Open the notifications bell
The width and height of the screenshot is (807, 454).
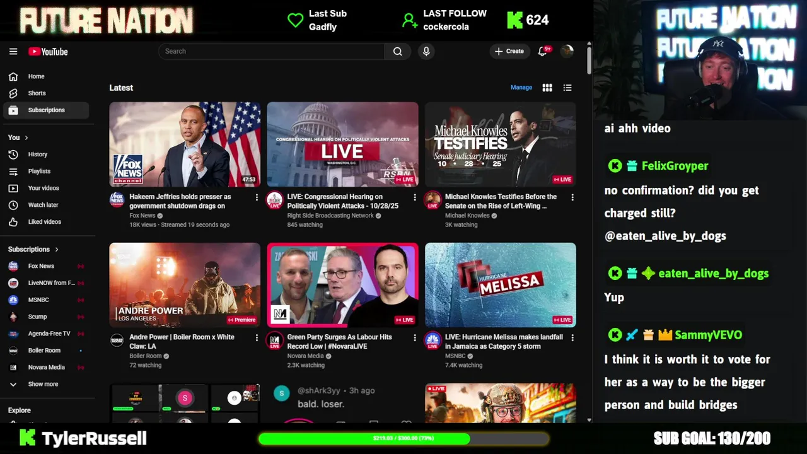[542, 52]
